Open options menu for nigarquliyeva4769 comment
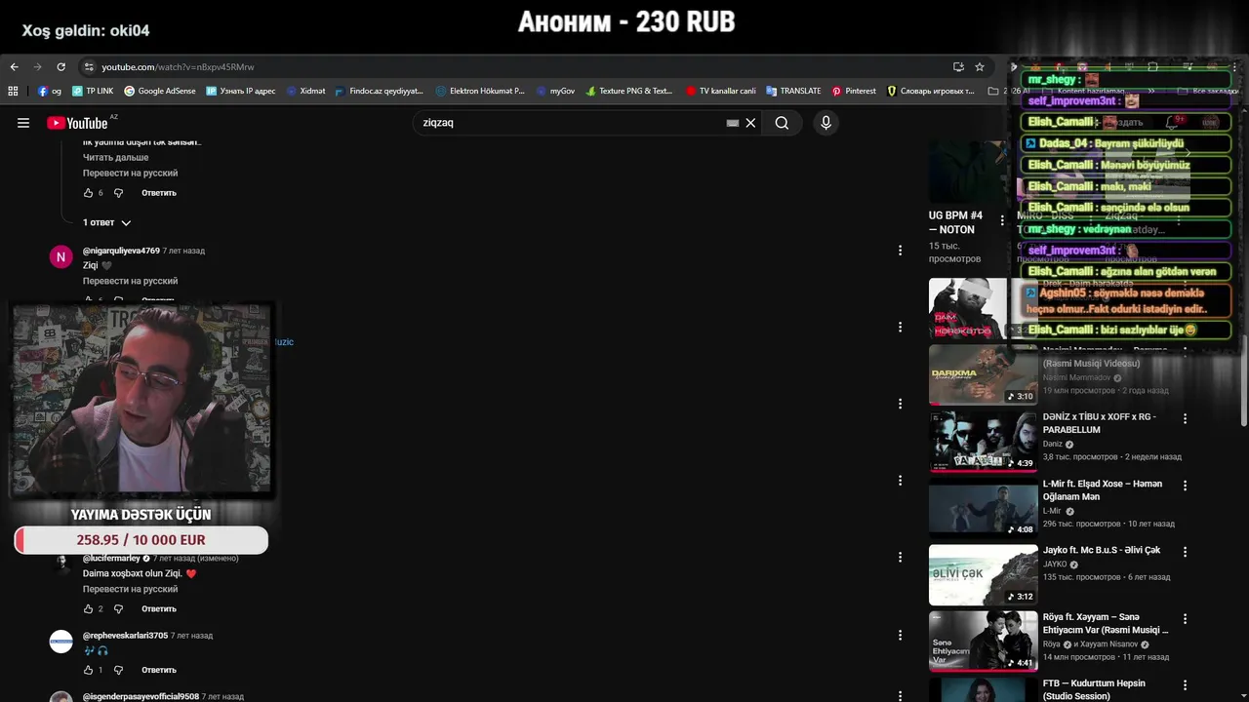Viewport: 1249px width, 702px height. pos(900,251)
